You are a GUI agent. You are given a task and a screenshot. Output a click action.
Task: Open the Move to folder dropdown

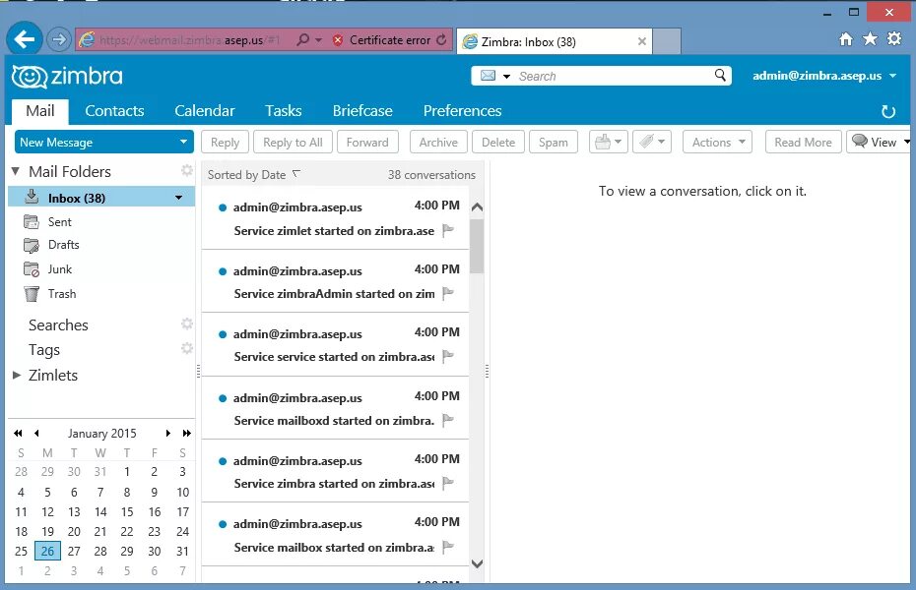[x=608, y=143]
